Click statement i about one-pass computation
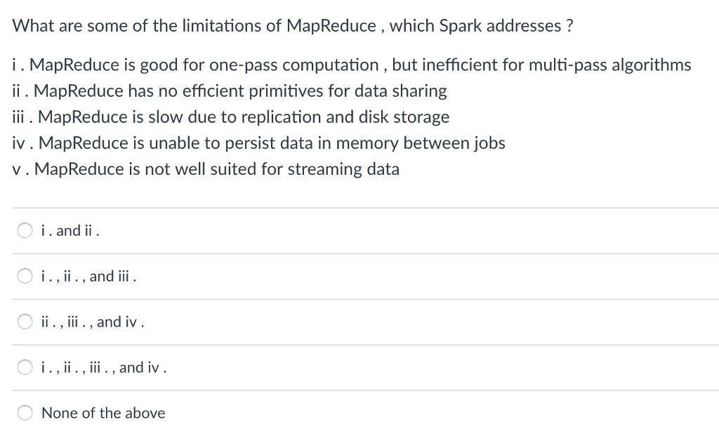719x429 pixels. pos(351,65)
